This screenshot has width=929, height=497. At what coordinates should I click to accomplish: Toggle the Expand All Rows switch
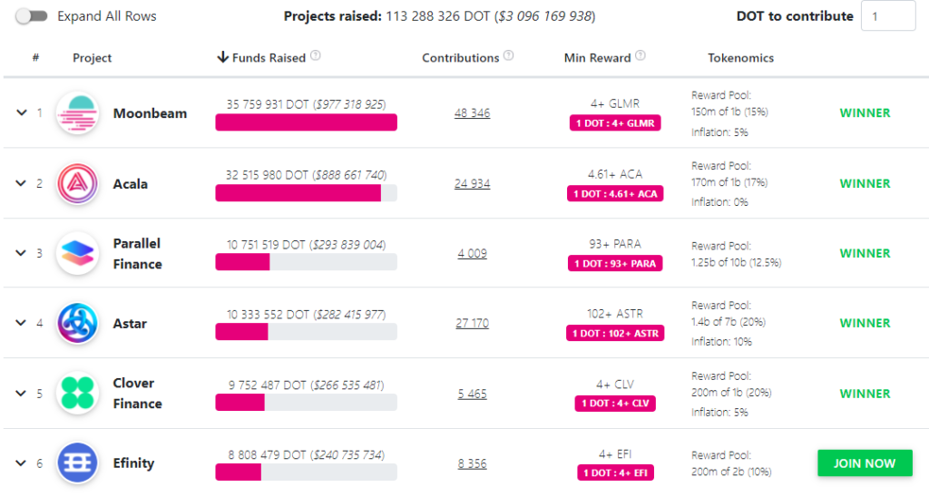31,16
